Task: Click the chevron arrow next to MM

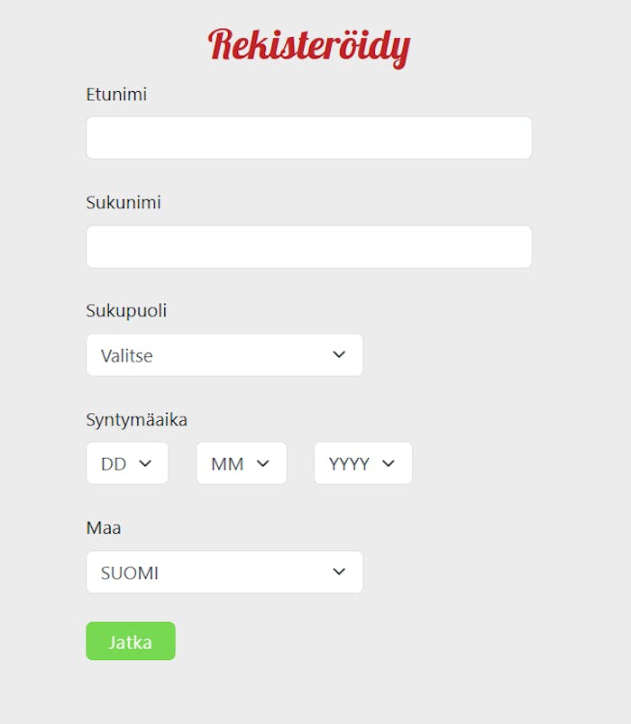Action: click(x=263, y=463)
